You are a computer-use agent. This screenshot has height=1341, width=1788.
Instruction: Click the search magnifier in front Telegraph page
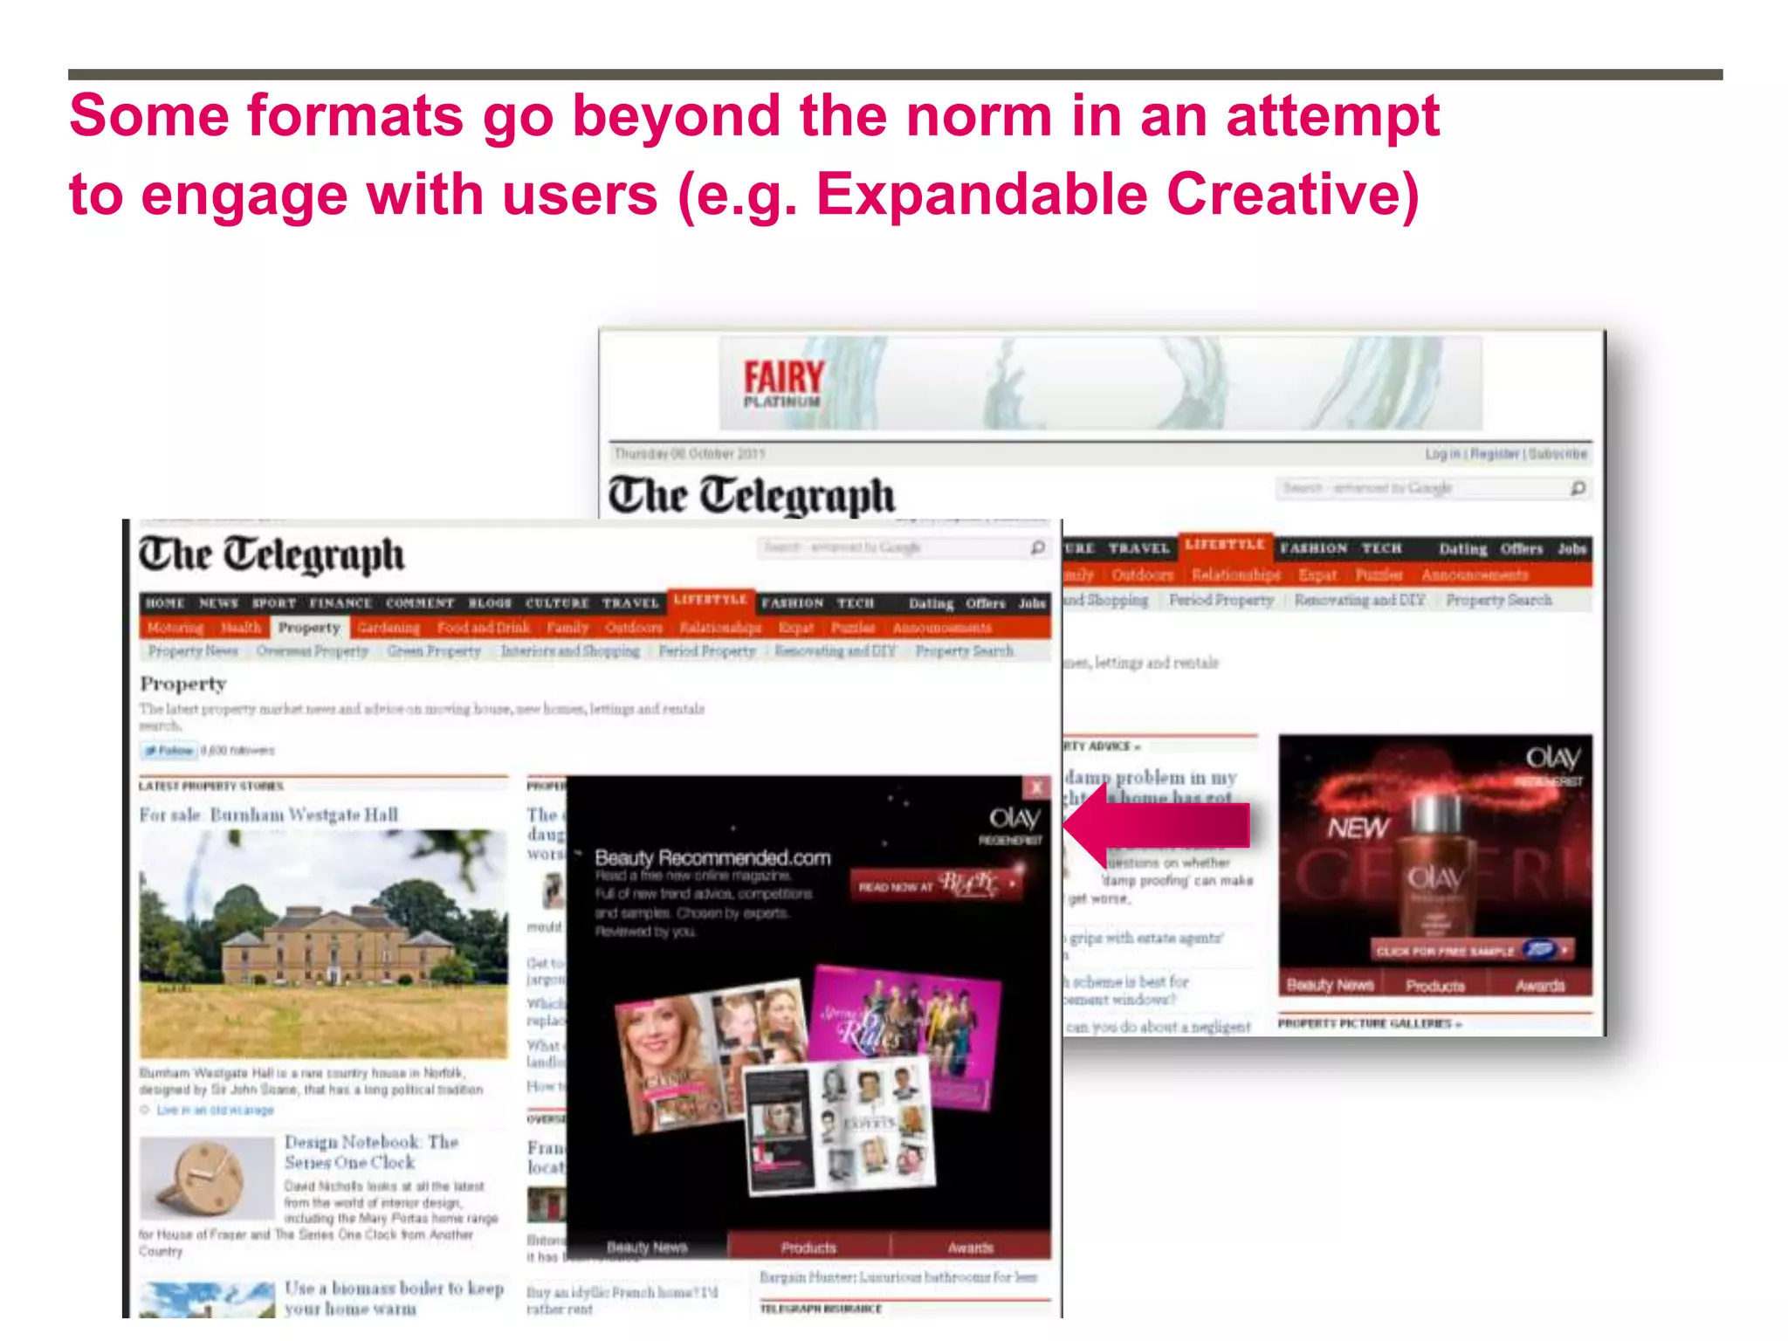[1038, 547]
